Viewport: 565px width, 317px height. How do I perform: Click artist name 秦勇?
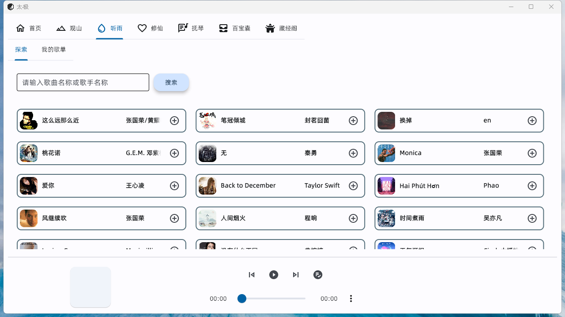311,153
